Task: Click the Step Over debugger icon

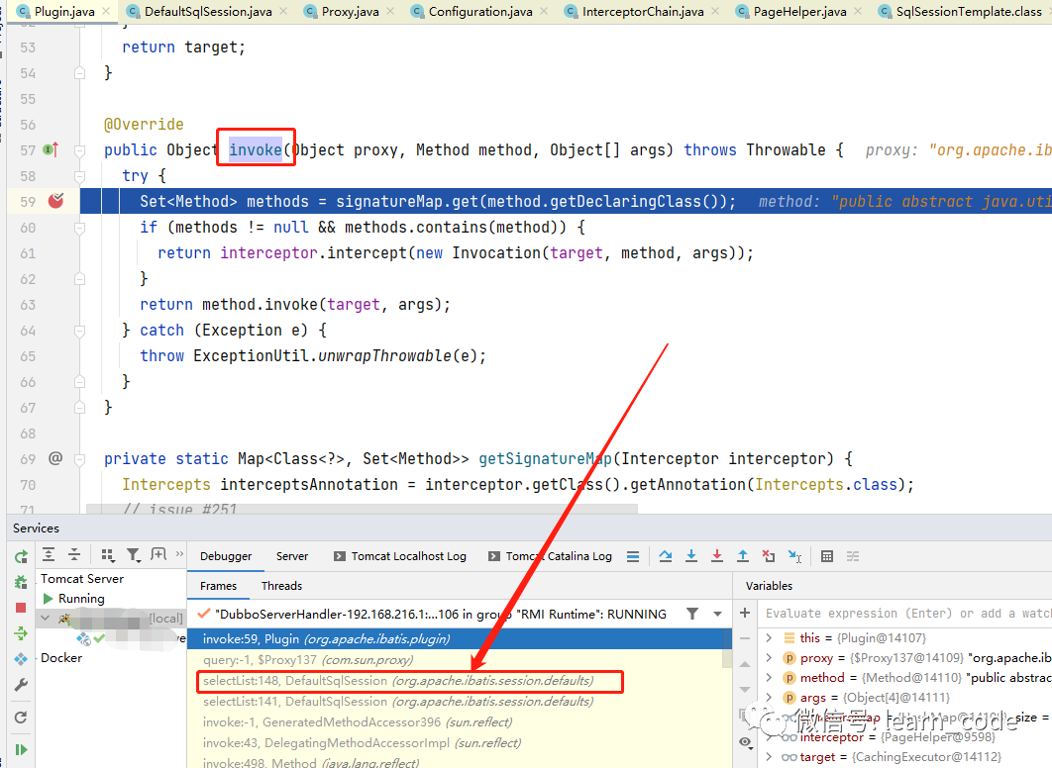Action: pos(666,556)
